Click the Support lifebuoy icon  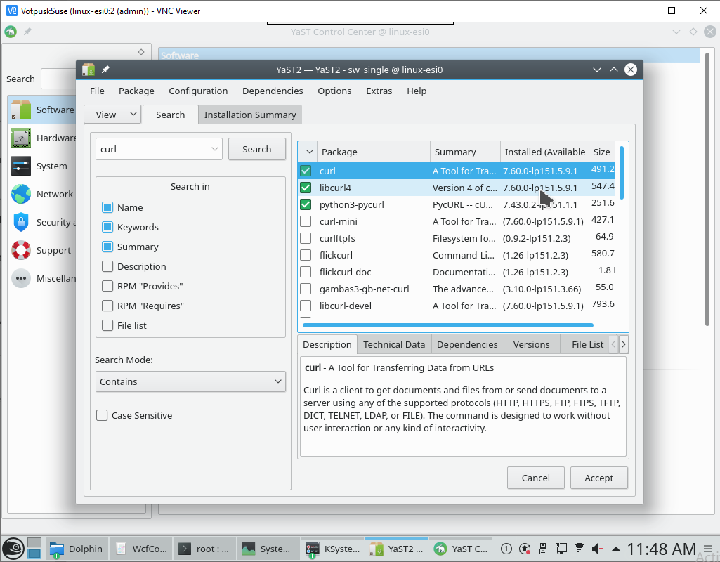(x=21, y=250)
